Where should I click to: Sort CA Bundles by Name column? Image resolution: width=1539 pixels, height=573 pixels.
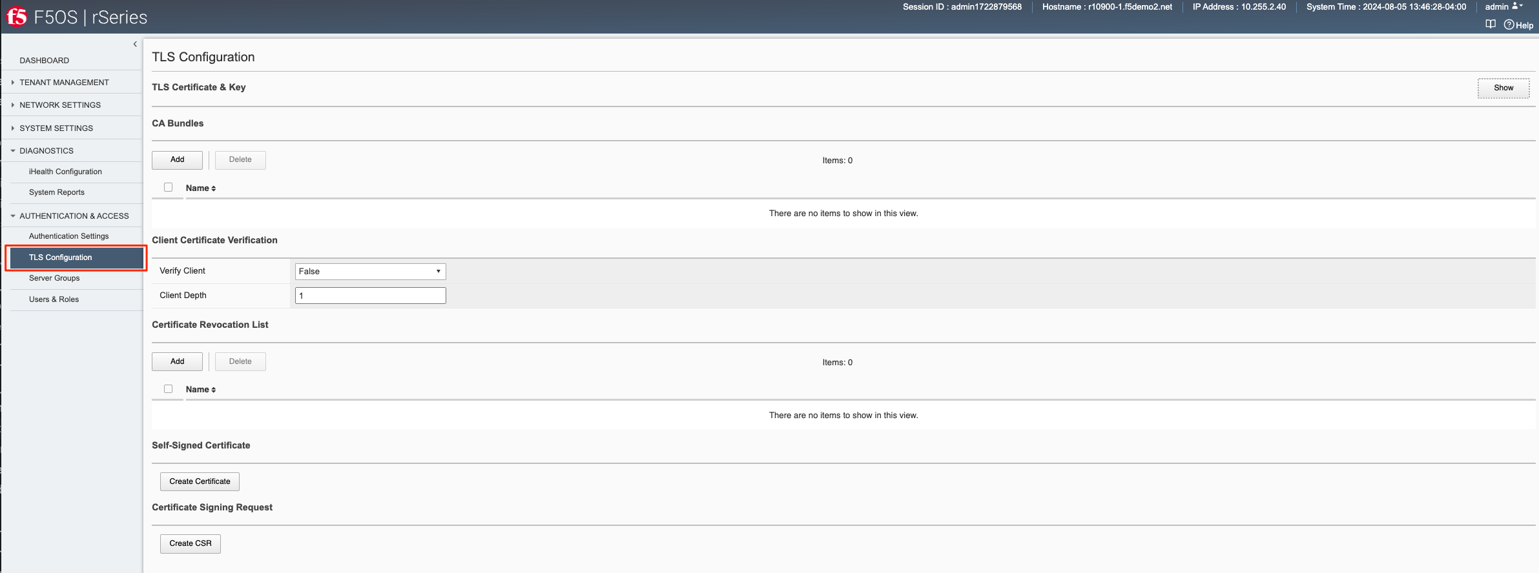(x=201, y=188)
